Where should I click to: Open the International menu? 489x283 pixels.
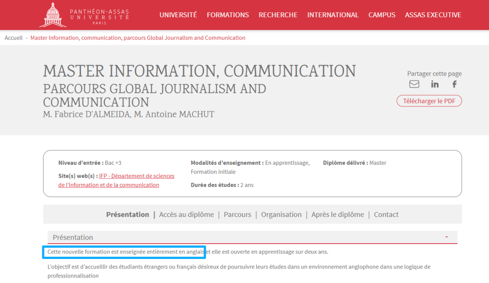pyautogui.click(x=333, y=15)
